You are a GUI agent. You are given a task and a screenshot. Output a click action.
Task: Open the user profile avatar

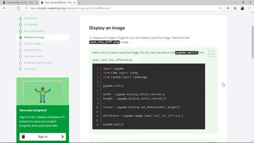[242, 8]
